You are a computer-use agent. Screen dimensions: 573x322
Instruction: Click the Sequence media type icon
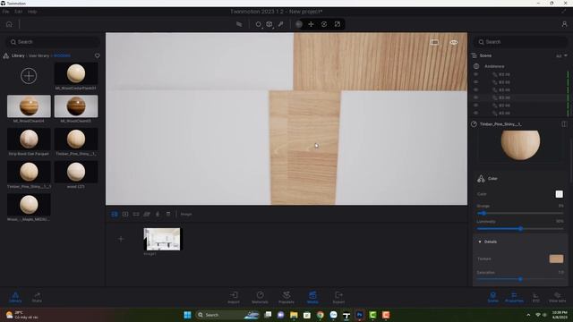[158, 215]
